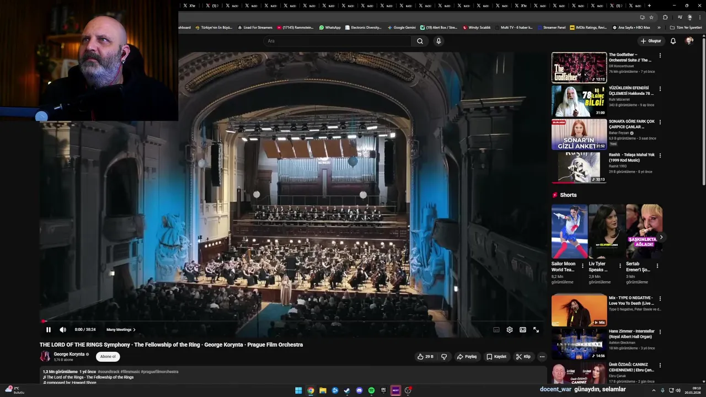Open Liv Tyler Speaks short

pos(606,231)
